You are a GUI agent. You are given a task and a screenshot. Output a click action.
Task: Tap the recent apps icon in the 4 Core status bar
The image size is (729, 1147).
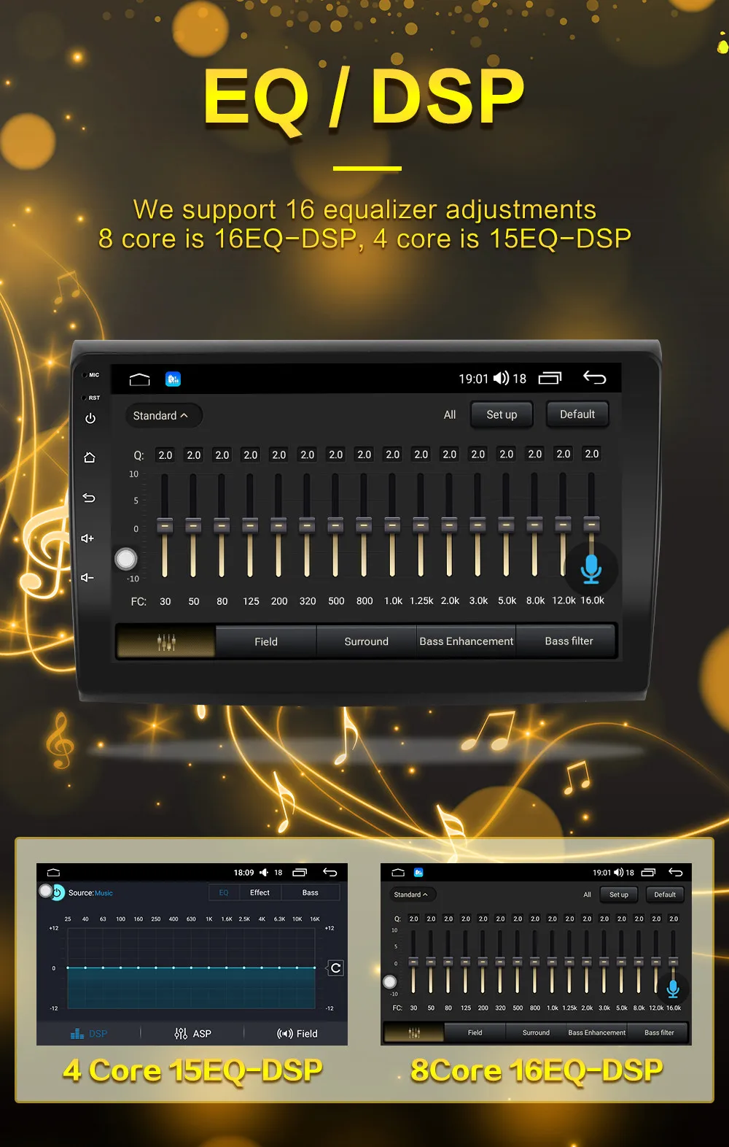coord(300,873)
